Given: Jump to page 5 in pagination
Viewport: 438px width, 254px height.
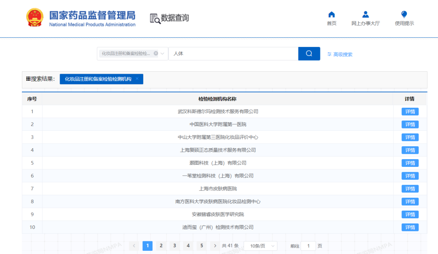Looking at the screenshot, I should [202, 246].
